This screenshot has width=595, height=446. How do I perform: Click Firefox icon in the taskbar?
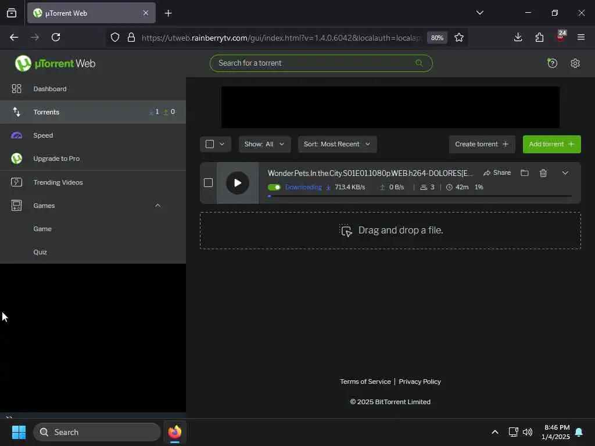(x=174, y=432)
